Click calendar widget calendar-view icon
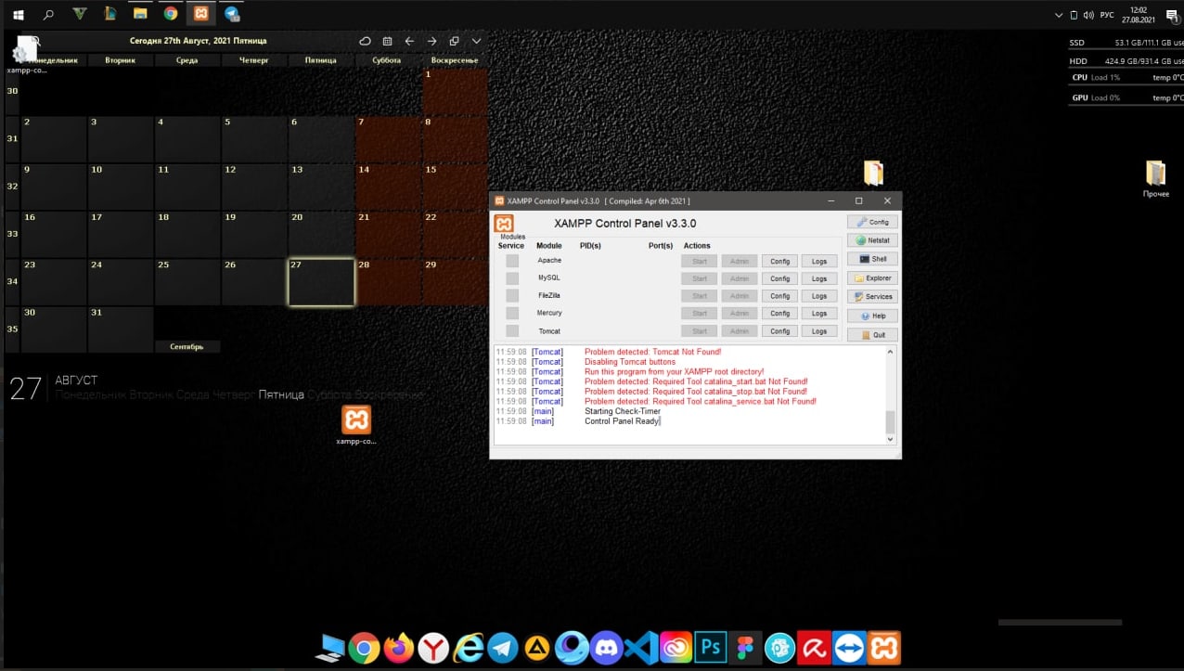 [387, 41]
